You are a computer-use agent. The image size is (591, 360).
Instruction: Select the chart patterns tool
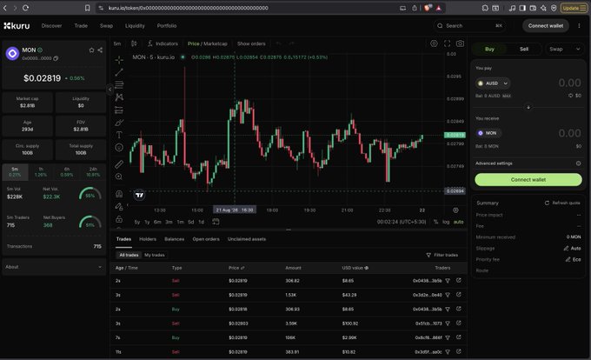[x=119, y=97]
